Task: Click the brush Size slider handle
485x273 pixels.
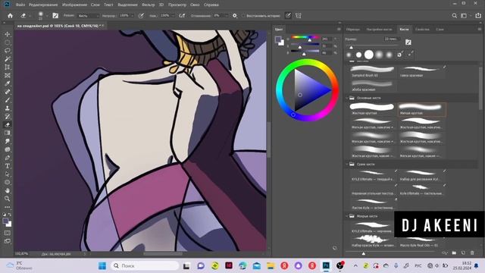Action: 351,47
